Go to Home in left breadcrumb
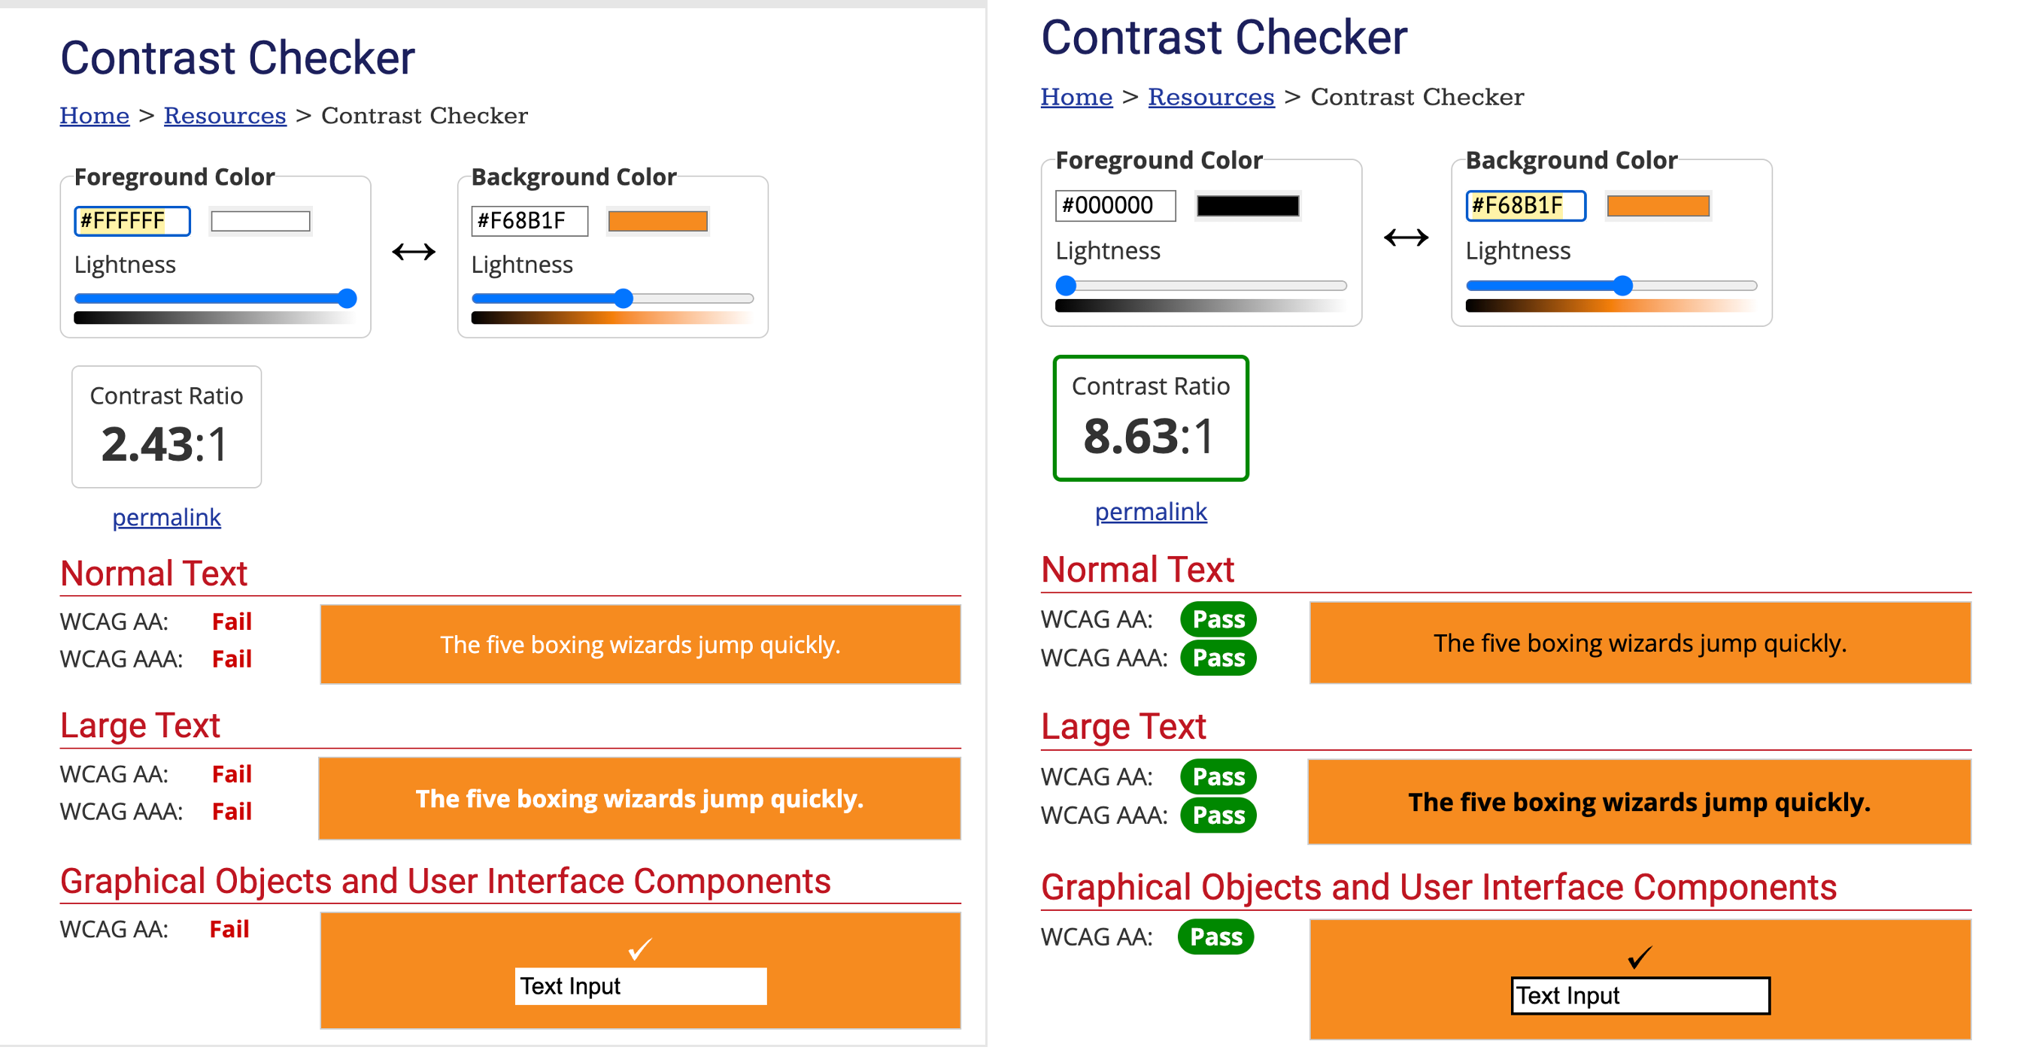 [x=95, y=116]
